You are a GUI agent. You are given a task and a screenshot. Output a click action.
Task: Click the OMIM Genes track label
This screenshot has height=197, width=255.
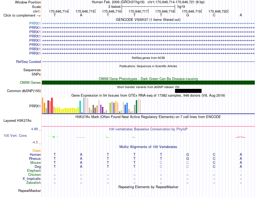coord(30,82)
